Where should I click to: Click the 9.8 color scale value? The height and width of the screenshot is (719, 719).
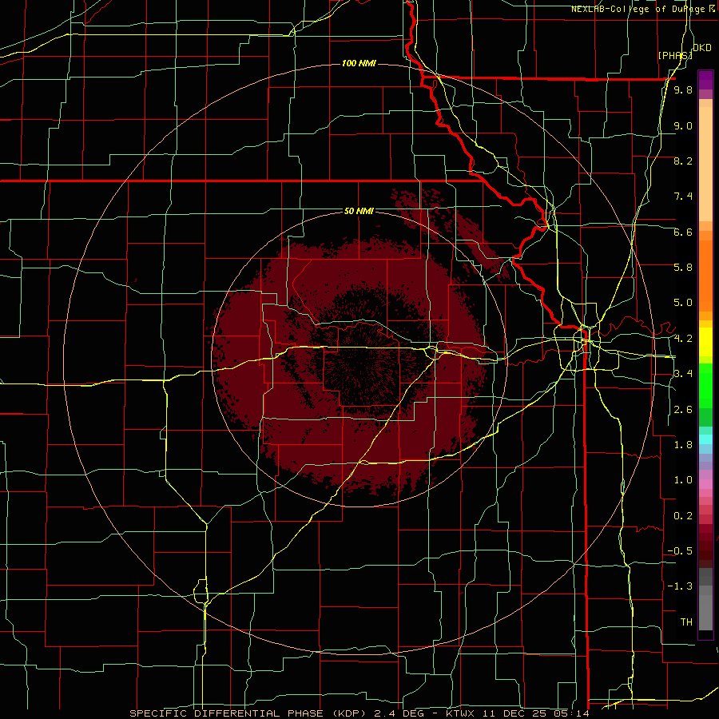pyautogui.click(x=683, y=89)
